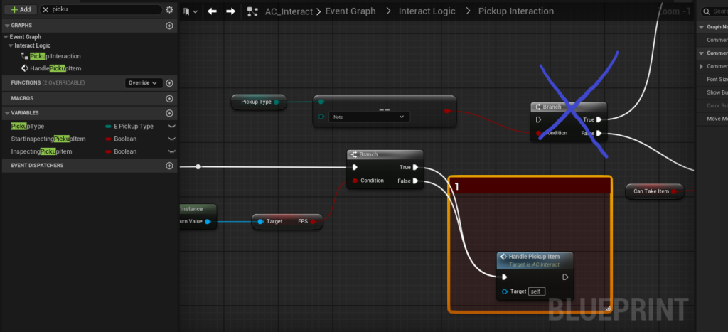This screenshot has height=332, width=728.
Task: Add a new variable with the plus icon
Action: 169,113
